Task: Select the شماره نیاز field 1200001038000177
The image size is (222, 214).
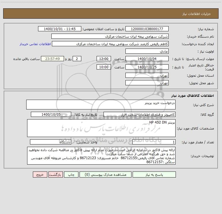Action: point(147,29)
